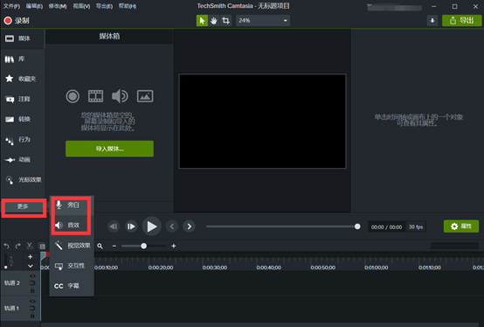Click the download arrow icon beside 导出
Viewport: 484px width, 327px height.
(x=432, y=21)
